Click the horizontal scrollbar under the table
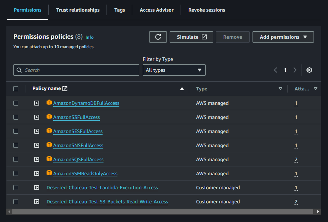The image size is (328, 222). click(x=162, y=212)
